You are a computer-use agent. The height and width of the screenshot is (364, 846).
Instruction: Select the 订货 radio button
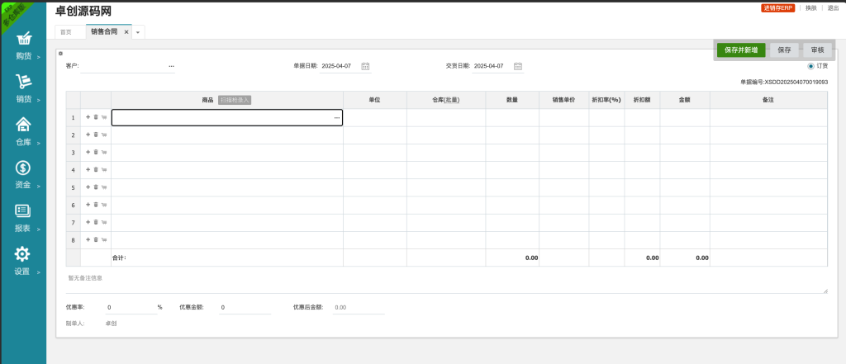(810, 66)
